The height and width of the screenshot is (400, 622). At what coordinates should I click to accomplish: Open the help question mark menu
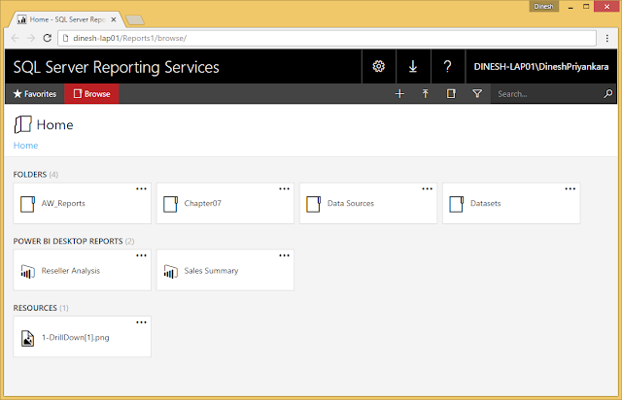point(447,66)
